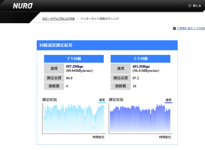Click the dark blue upload speed chart

[x=140, y=119]
